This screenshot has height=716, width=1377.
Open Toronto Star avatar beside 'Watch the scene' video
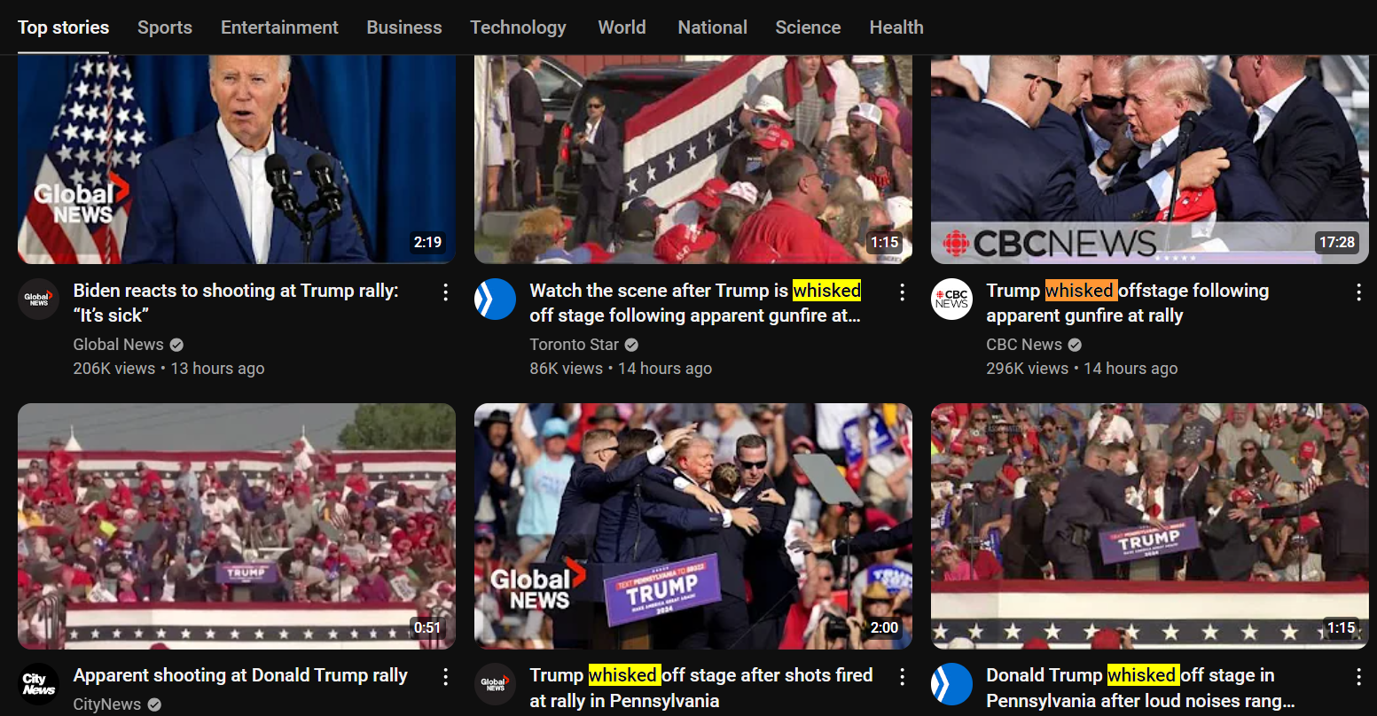(x=496, y=299)
